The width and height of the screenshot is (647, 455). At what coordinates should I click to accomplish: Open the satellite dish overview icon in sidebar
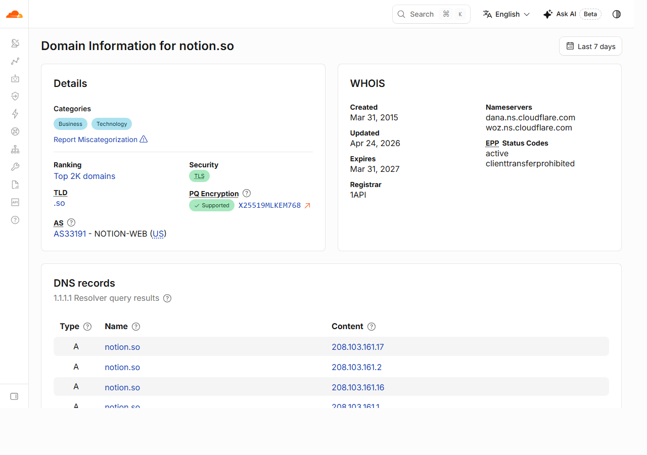(x=15, y=43)
